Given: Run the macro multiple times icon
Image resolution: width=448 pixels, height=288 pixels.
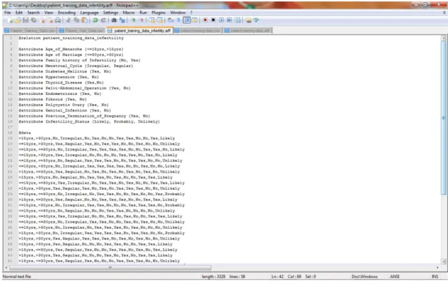Looking at the screenshot, I should click(229, 20).
